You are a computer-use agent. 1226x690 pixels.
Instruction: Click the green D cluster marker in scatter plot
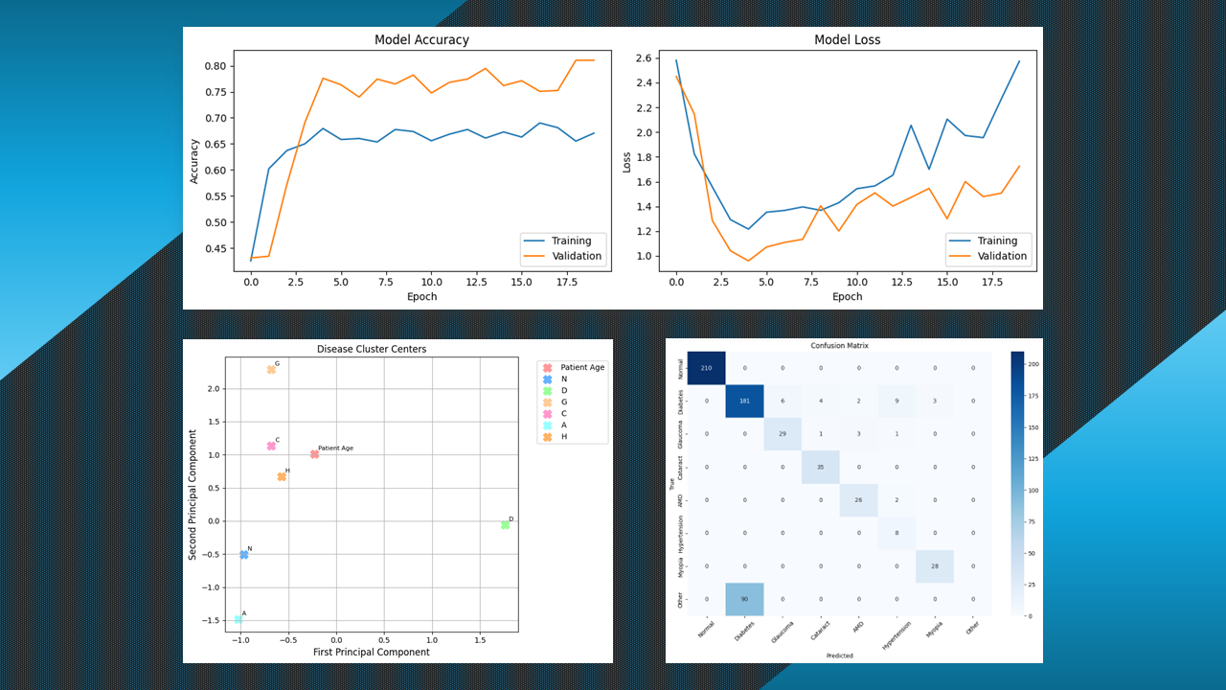(505, 525)
